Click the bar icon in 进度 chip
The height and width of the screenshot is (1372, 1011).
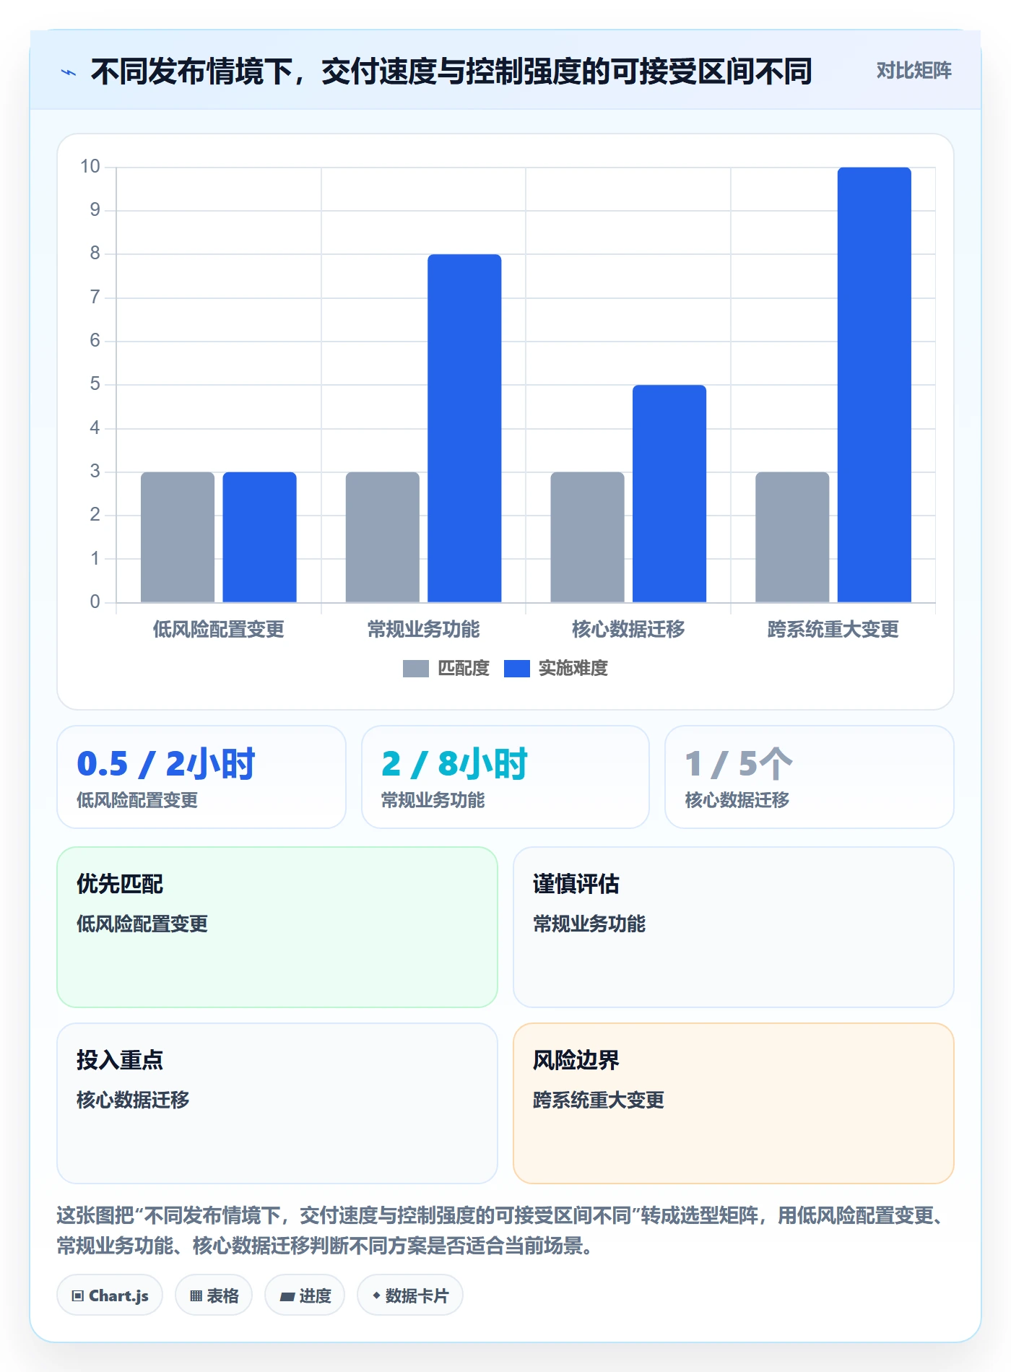point(287,1297)
